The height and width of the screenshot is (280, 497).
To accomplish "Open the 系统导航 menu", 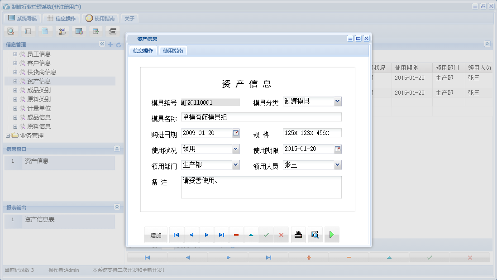I will coord(22,18).
